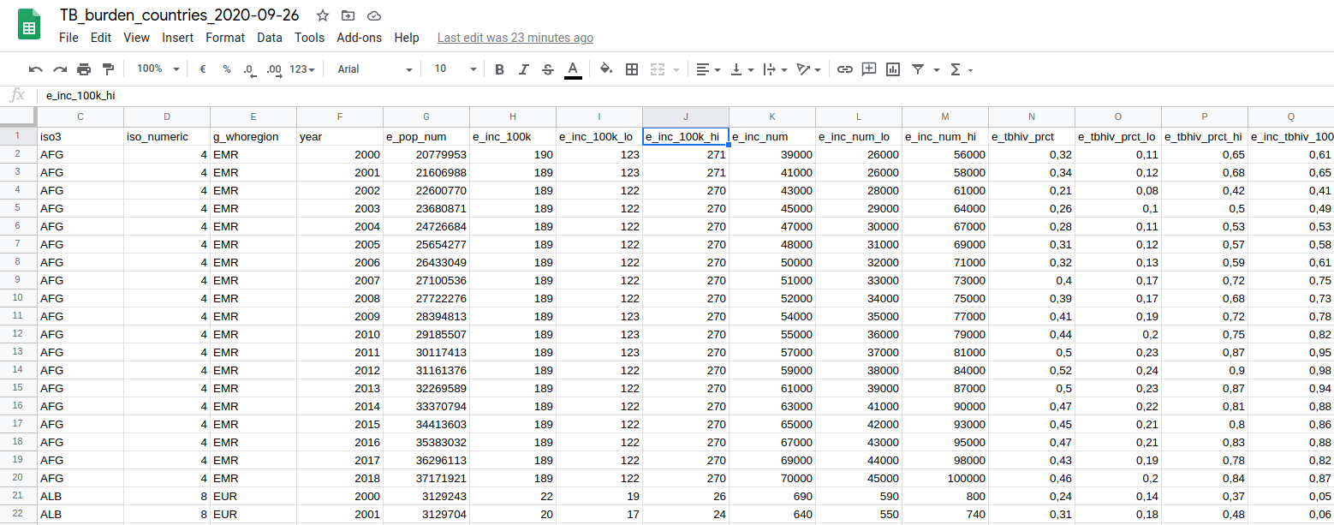
Task: Insert a link
Action: (x=845, y=69)
